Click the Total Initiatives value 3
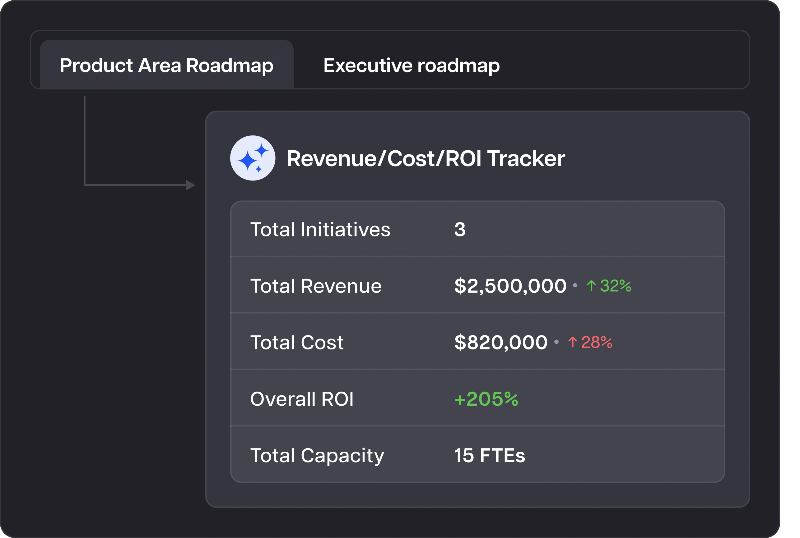This screenshot has height=538, width=800. pos(460,230)
